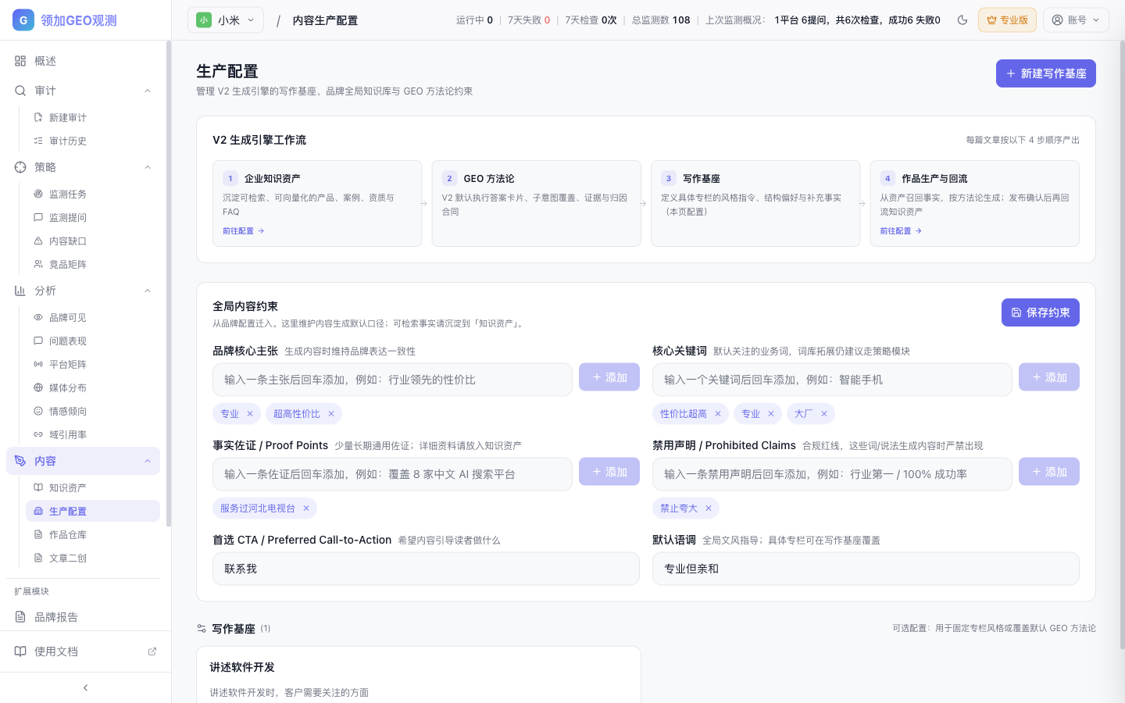
Task: Collapse the sidebar with bottom chevron
Action: point(85,687)
